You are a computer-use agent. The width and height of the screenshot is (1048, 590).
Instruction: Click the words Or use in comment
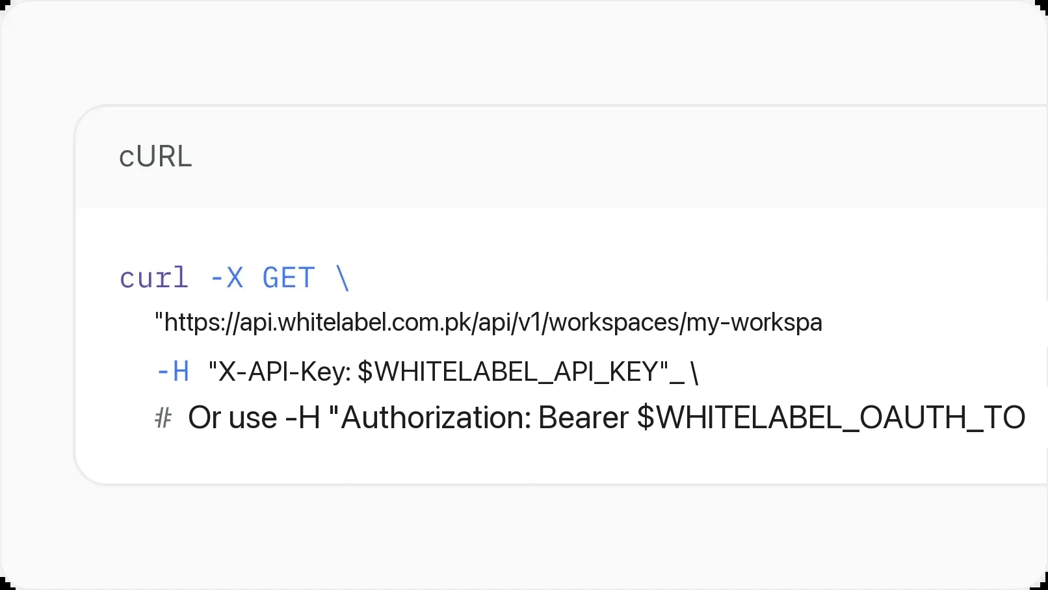pyautogui.click(x=233, y=417)
